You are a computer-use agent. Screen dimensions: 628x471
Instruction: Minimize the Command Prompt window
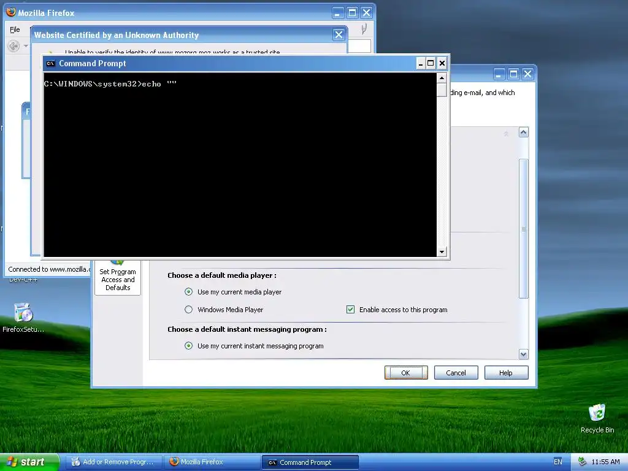421,63
